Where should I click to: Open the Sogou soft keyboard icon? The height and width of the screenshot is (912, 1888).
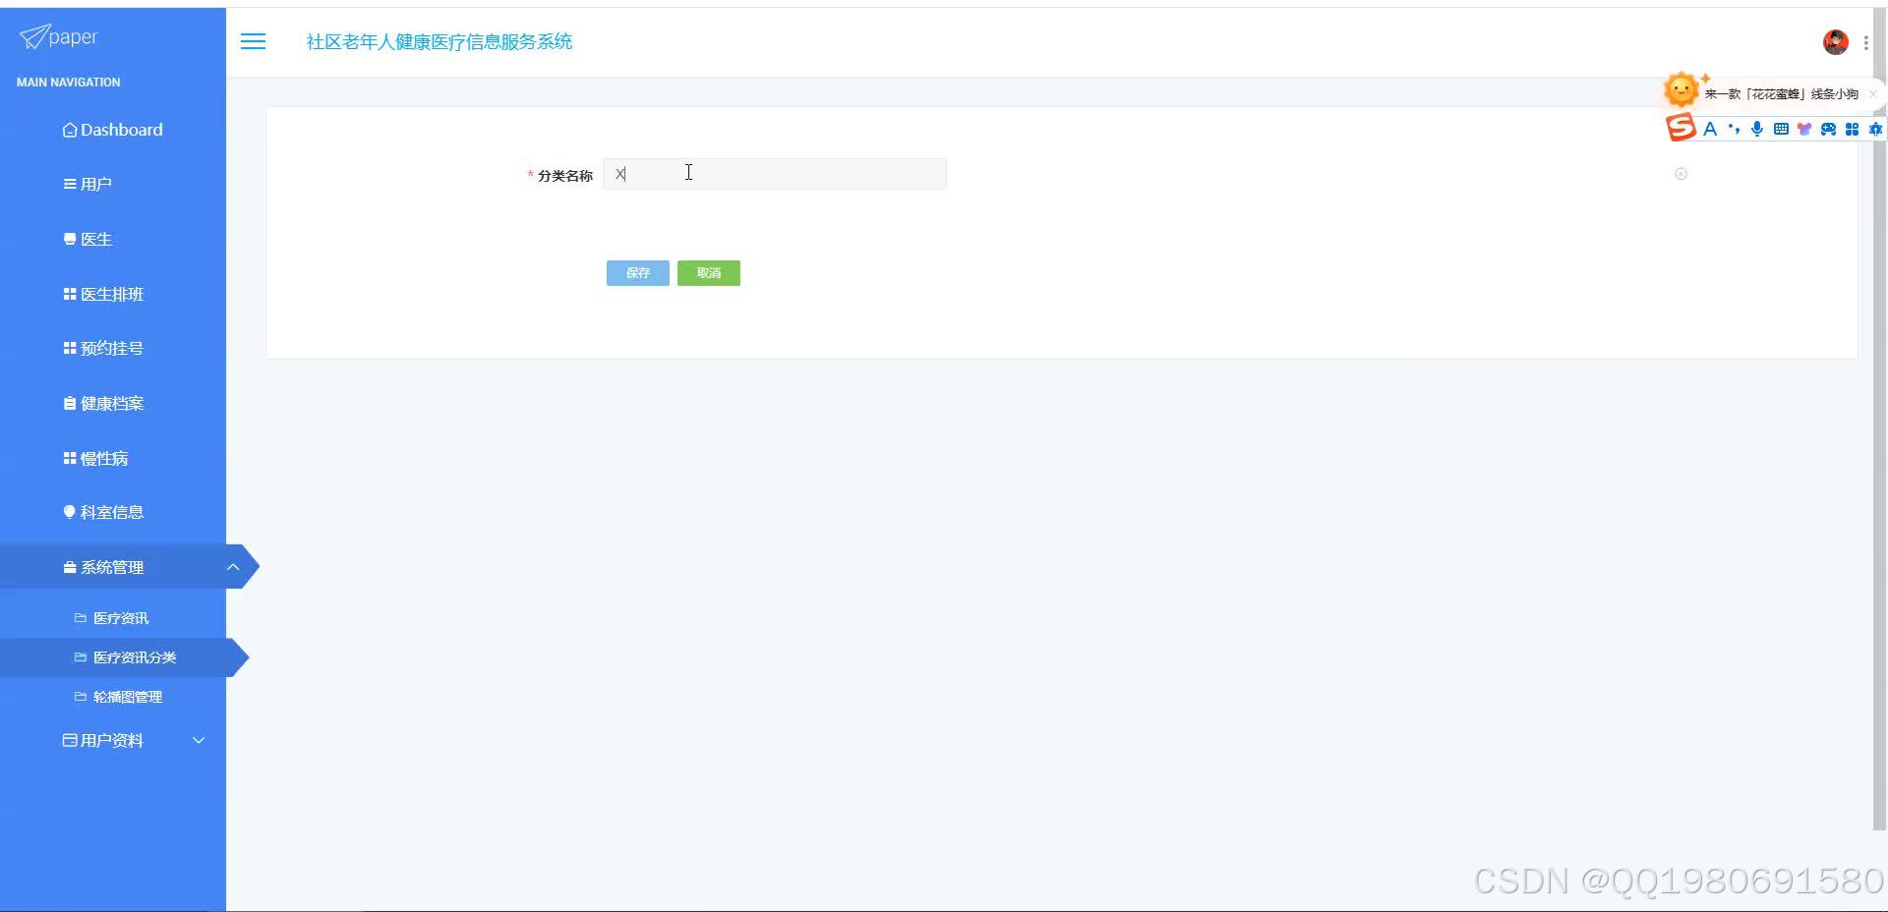pos(1781,129)
